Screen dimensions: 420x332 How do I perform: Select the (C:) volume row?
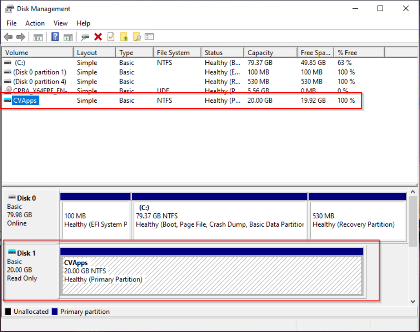(20, 63)
